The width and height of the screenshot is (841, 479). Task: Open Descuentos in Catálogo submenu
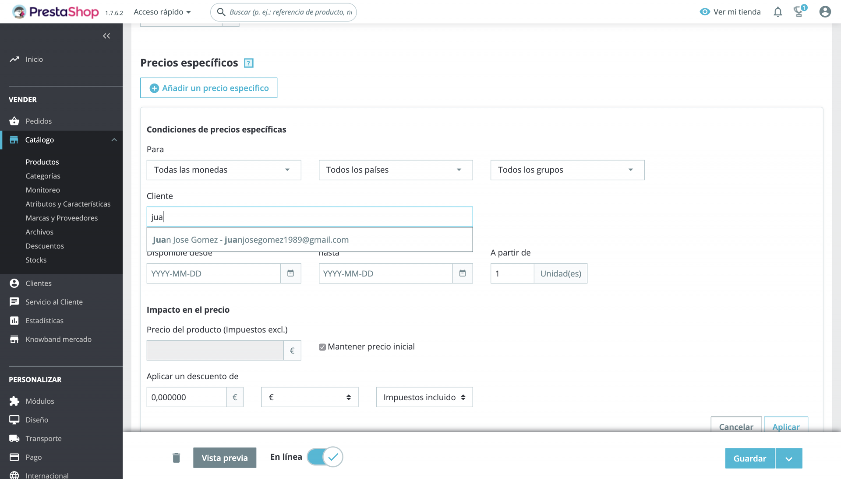click(x=45, y=246)
